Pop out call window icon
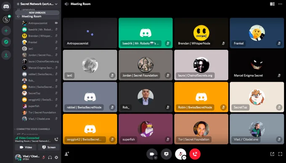The height and width of the screenshot is (163, 286). (272, 154)
